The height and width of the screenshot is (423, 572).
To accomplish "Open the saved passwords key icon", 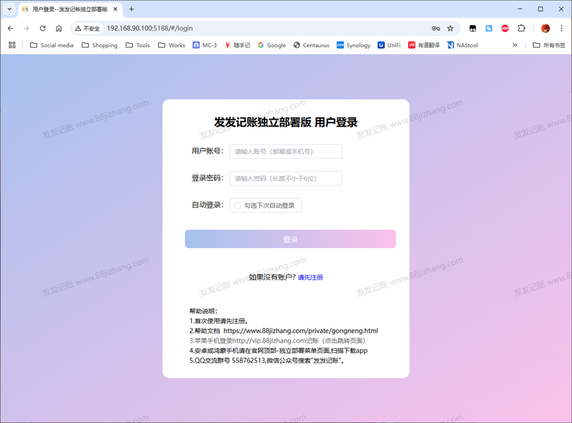I will (436, 28).
